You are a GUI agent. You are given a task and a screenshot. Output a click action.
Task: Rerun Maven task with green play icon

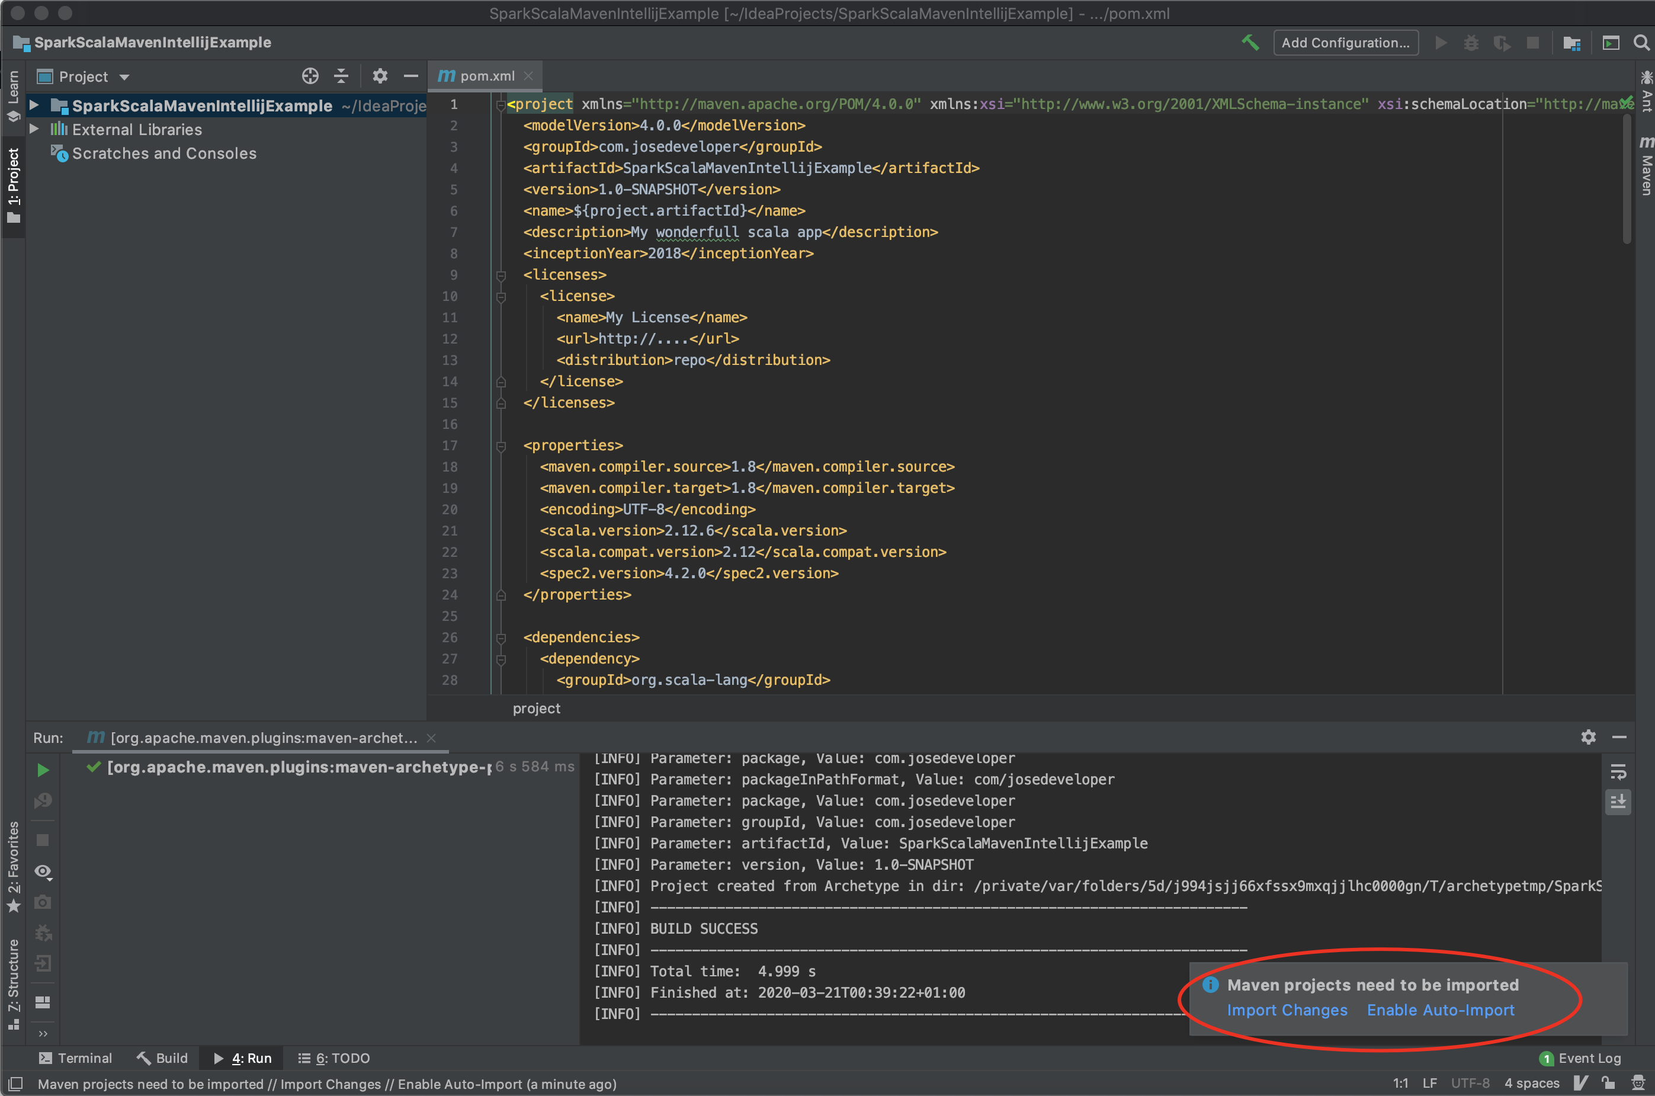click(43, 770)
